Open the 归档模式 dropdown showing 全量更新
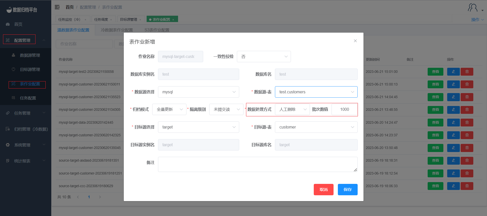 pyautogui.click(x=169, y=110)
